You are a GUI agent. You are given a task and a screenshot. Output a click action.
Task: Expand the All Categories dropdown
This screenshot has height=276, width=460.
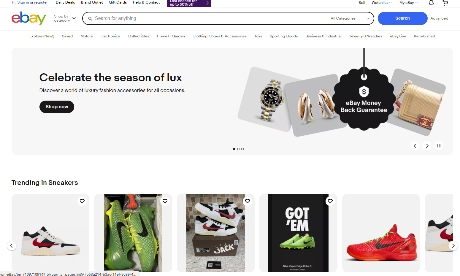coord(350,18)
